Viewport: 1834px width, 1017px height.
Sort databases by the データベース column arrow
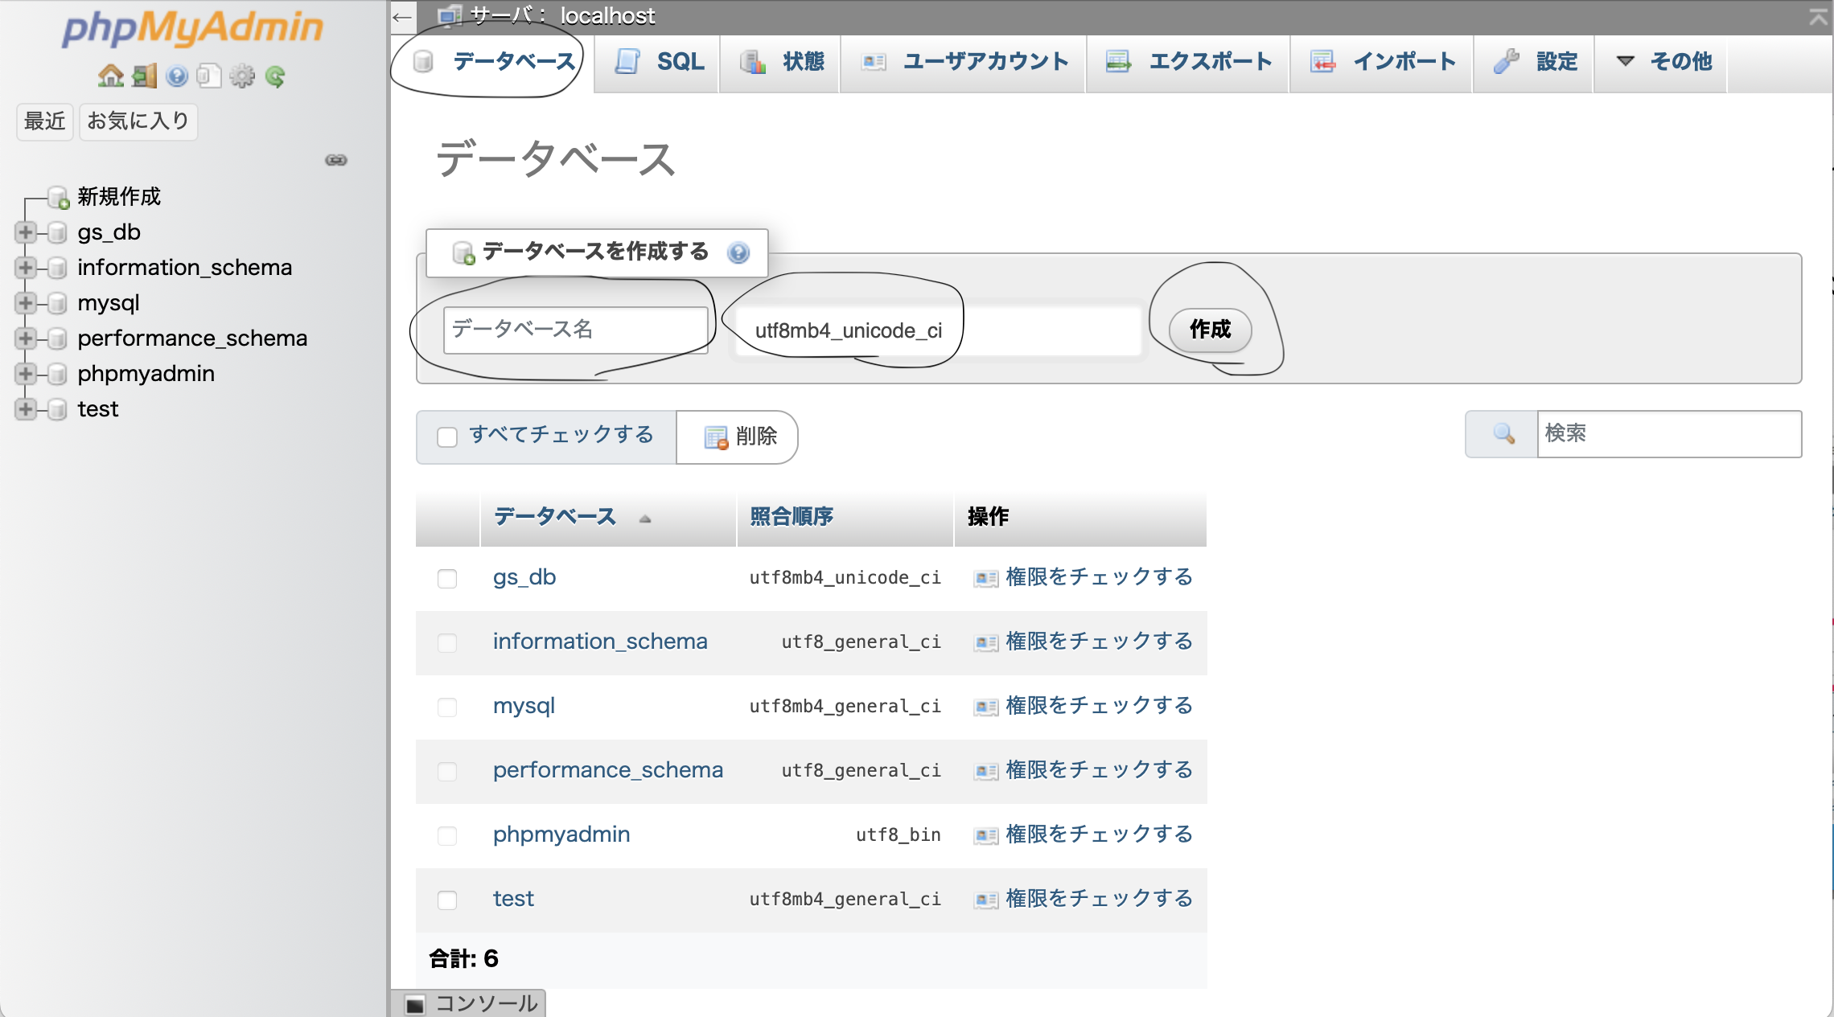coord(645,519)
